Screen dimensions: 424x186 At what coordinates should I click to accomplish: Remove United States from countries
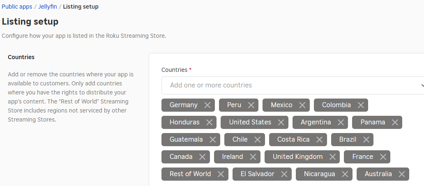pos(281,122)
